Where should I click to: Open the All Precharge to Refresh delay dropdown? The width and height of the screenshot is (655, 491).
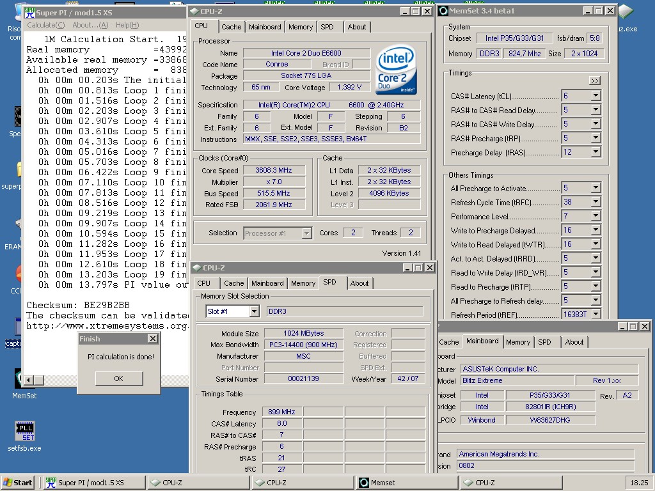pyautogui.click(x=596, y=300)
